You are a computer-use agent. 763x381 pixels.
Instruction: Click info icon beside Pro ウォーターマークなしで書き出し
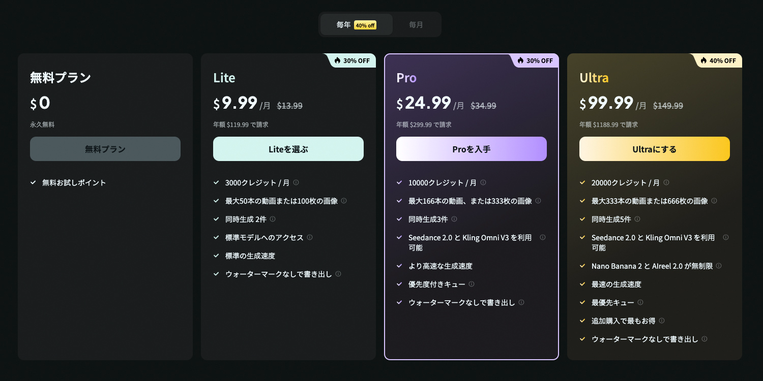521,302
